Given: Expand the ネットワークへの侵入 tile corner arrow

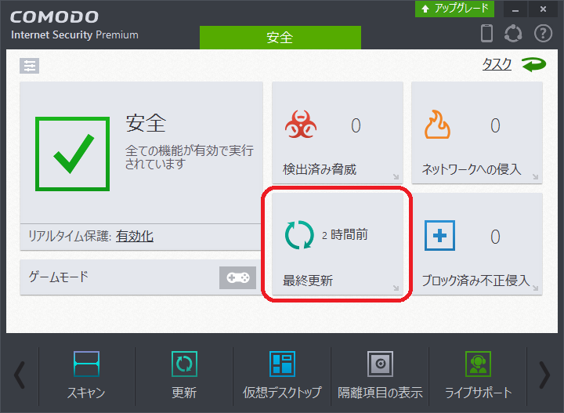Looking at the screenshot, I should pos(535,176).
